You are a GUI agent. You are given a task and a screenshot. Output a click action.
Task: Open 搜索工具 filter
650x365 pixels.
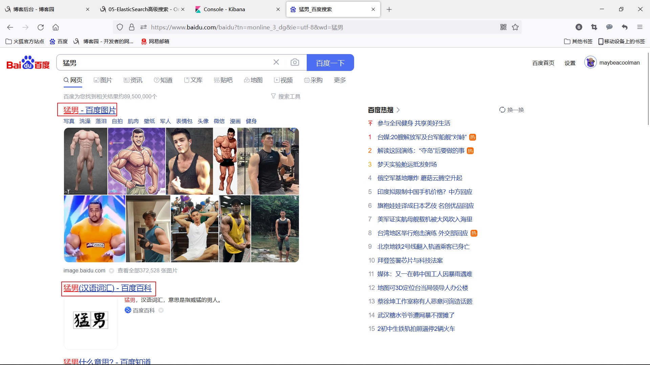286,96
